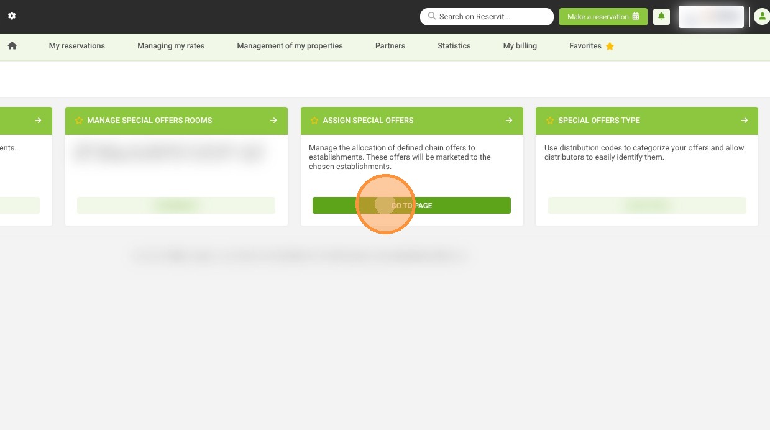Click the Favorites star icon
Screen dimensions: 770x430
(610, 46)
